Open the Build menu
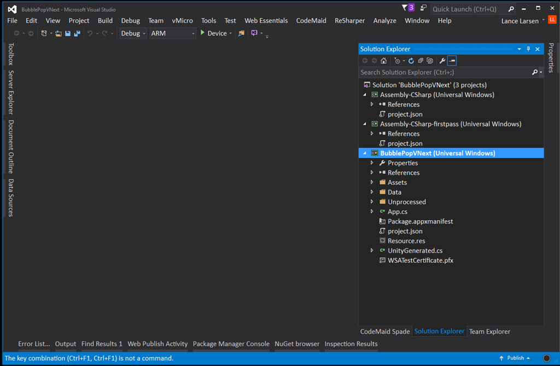Viewport: 560px width, 366px height. click(x=105, y=21)
